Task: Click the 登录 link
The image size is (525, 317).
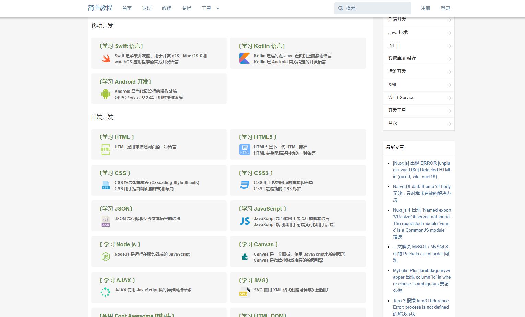Action: 445,8
